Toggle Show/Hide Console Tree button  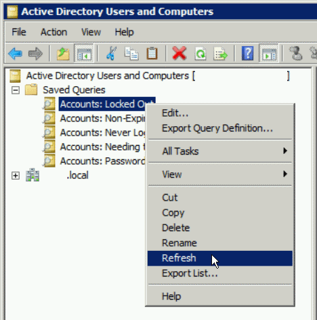click(84, 54)
